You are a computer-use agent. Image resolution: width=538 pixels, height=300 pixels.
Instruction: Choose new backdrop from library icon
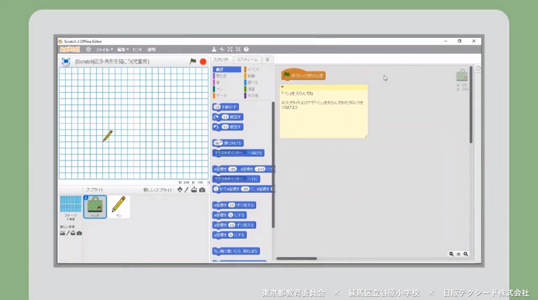pyautogui.click(x=63, y=233)
